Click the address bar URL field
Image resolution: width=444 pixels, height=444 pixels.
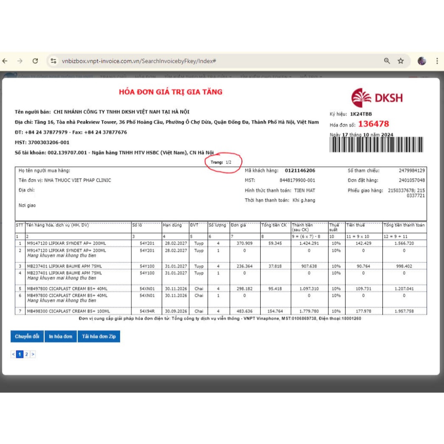[x=139, y=61]
